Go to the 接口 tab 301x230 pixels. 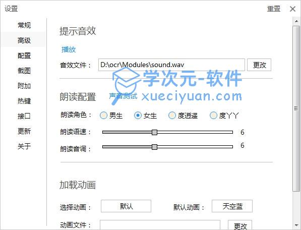24,116
